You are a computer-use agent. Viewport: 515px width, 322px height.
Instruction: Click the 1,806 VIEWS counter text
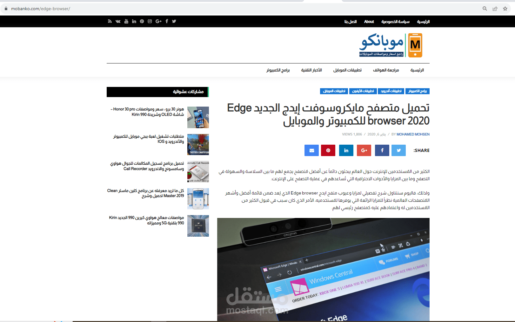tap(352, 134)
